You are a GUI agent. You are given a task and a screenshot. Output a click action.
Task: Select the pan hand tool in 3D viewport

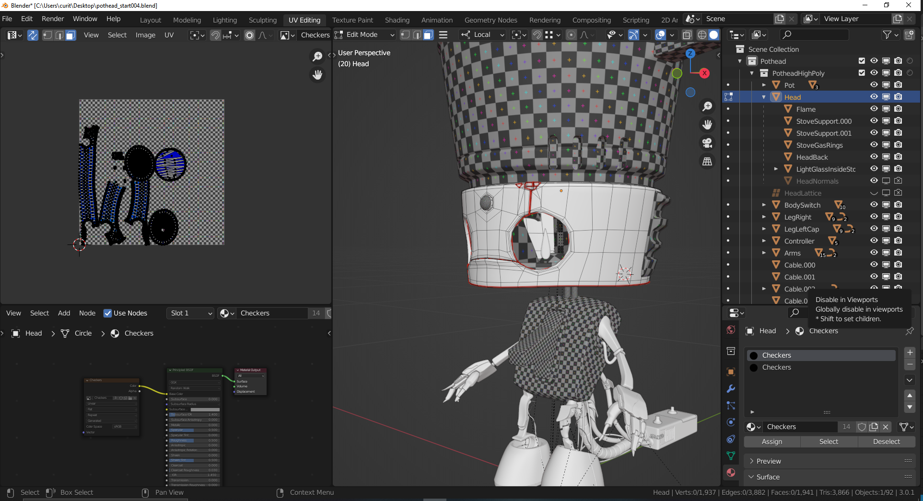(x=707, y=125)
